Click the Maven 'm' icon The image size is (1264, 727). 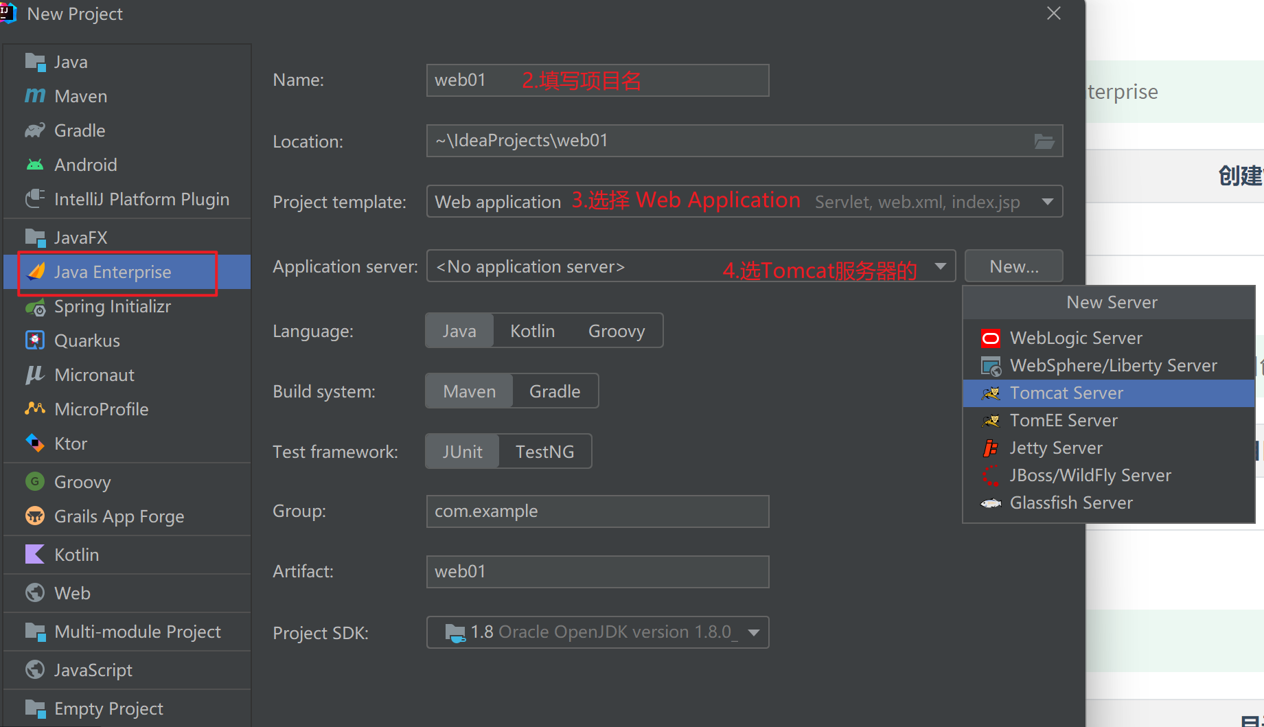35,96
